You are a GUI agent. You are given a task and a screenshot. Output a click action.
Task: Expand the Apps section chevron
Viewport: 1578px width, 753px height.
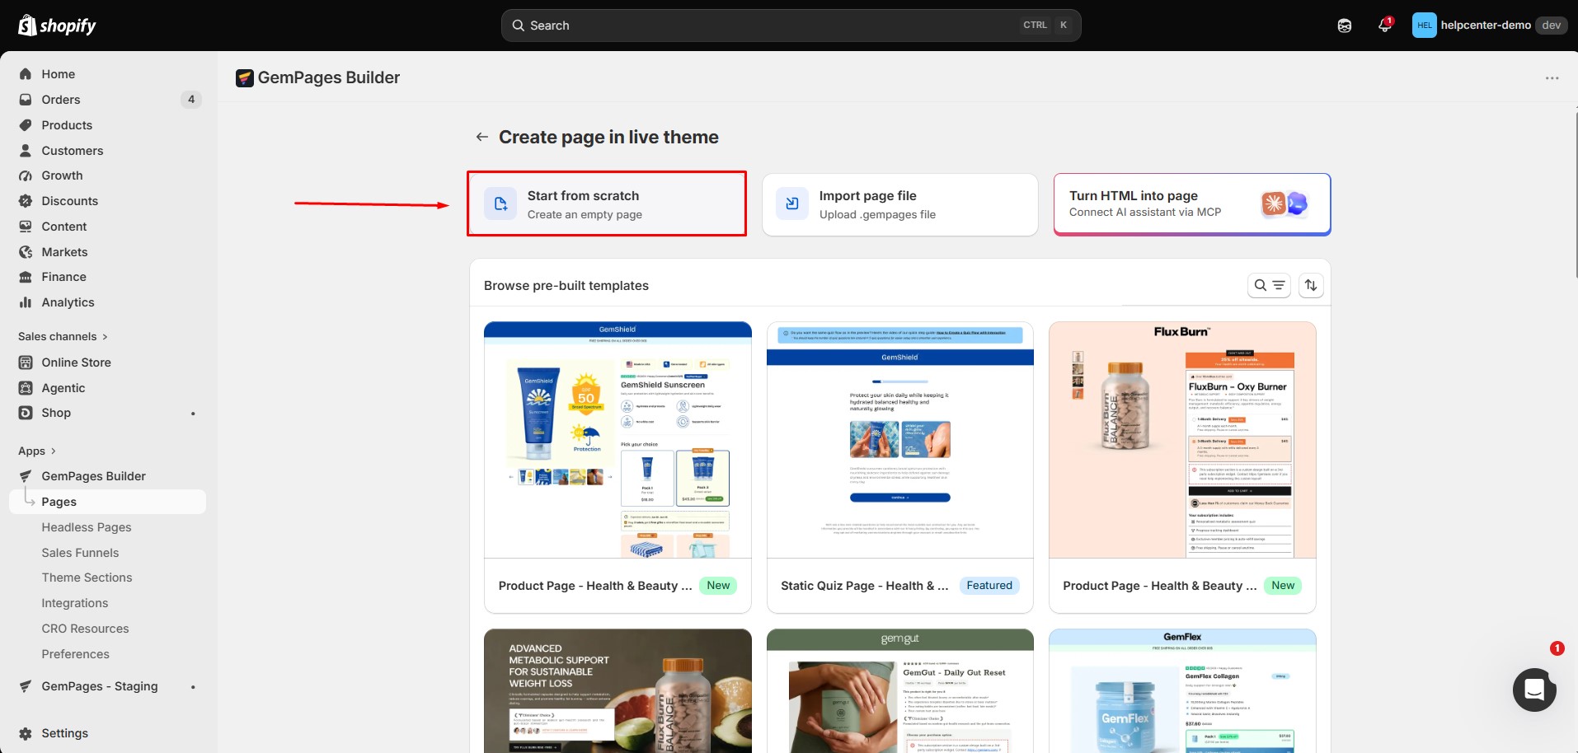tap(54, 451)
